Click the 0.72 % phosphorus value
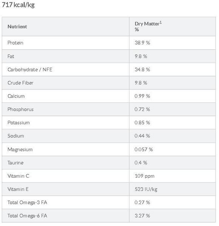Screen dimensions: 219x226 pyautogui.click(x=142, y=109)
